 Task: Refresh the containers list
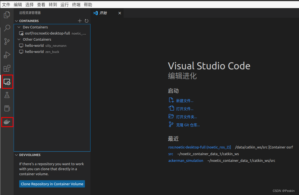(x=86, y=21)
